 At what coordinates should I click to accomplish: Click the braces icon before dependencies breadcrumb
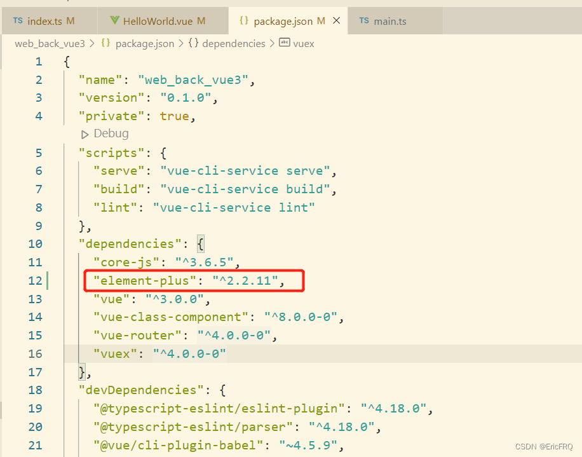193,43
